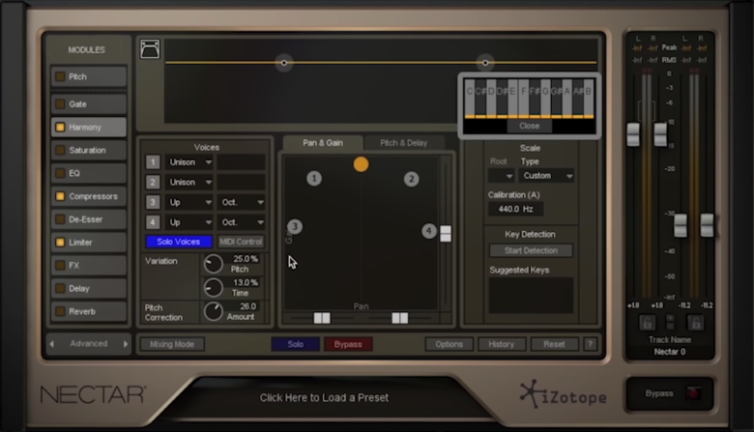This screenshot has height=432, width=754.
Task: Click Start Detection button
Action: click(x=531, y=250)
